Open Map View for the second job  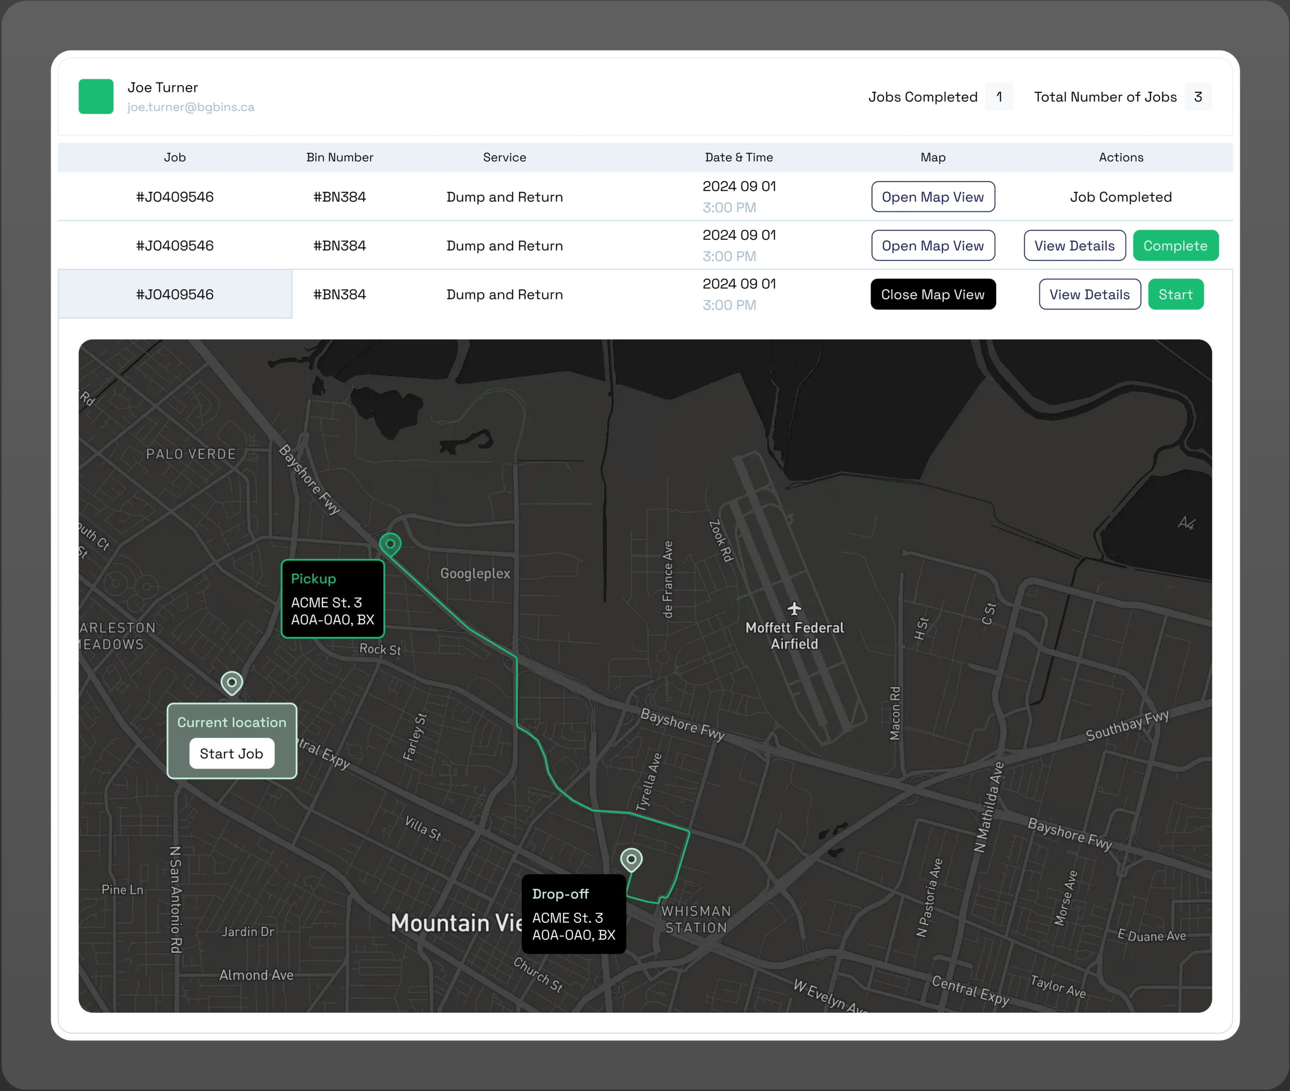tap(932, 245)
